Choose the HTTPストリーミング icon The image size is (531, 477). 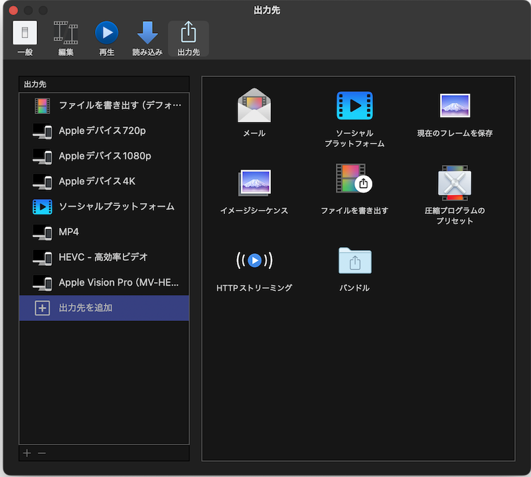coord(254,260)
